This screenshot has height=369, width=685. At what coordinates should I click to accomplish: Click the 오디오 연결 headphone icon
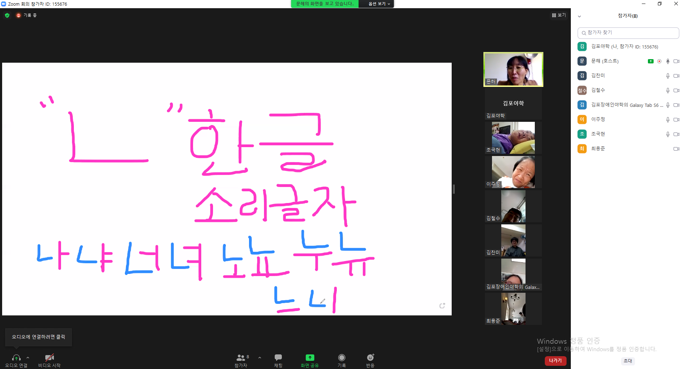[16, 358]
